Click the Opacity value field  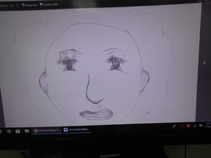[11, 6]
